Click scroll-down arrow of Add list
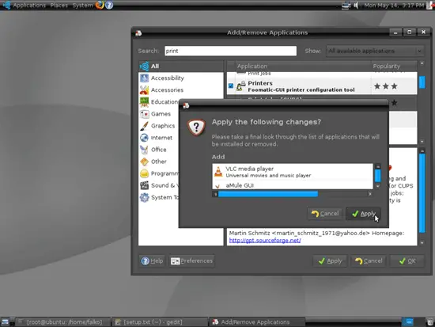The height and width of the screenshot is (327, 435). (377, 186)
